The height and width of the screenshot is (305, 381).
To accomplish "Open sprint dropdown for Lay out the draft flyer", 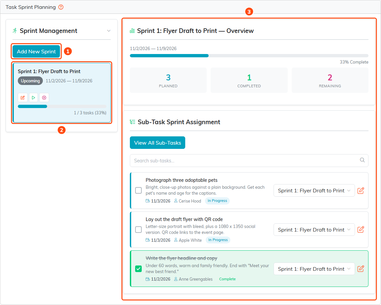I will (x=314, y=230).
